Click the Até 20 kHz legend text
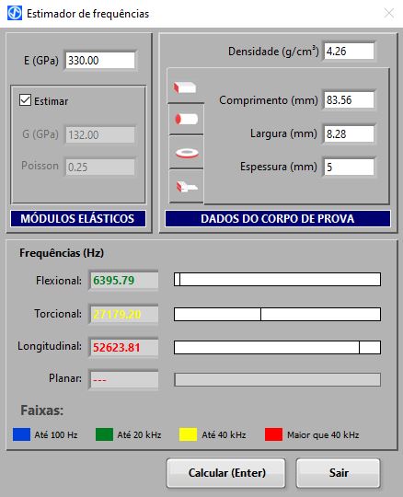This screenshot has width=403, height=497. 139,434
